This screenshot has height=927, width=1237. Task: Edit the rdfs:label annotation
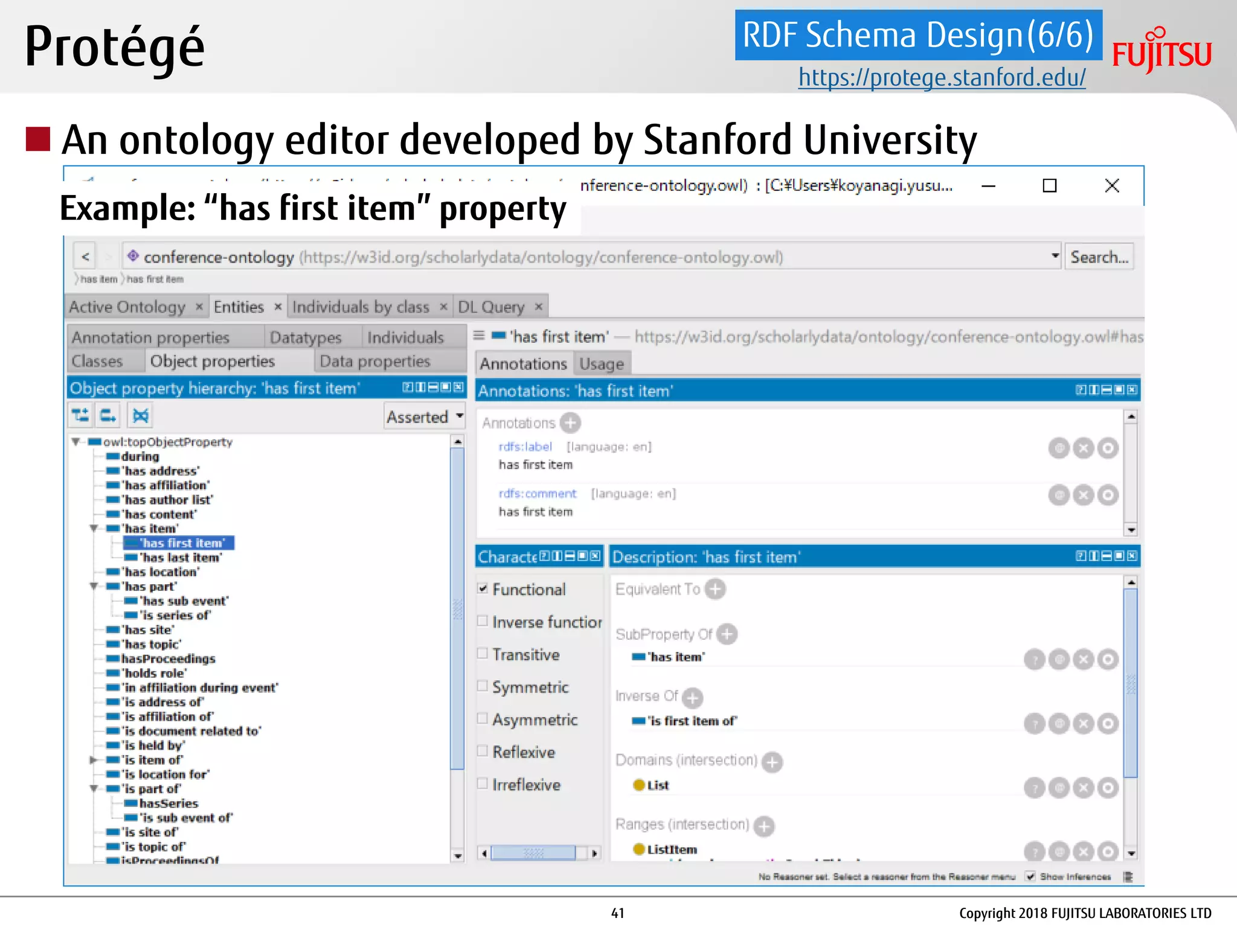[1108, 448]
